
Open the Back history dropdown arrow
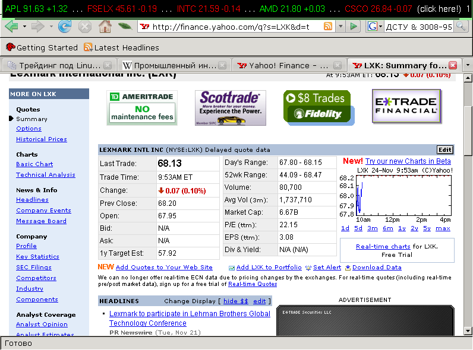[x=24, y=27]
